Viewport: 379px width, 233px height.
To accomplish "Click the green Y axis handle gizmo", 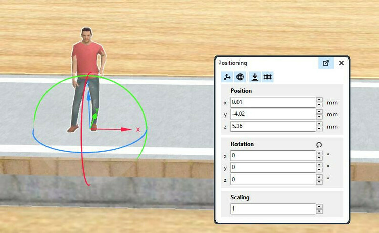I will pyautogui.click(x=95, y=116).
